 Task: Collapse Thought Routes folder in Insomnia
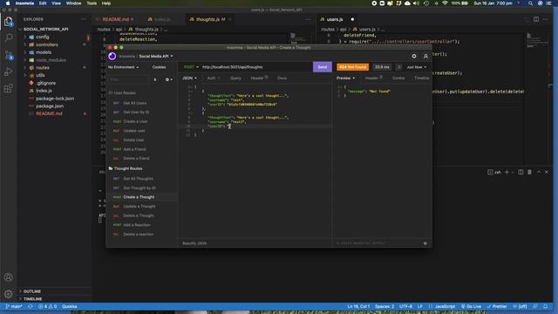click(x=128, y=168)
